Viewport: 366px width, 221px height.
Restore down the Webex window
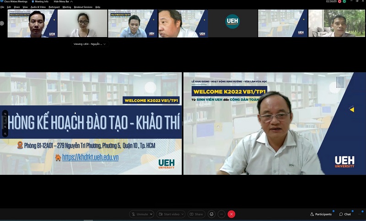[x=357, y=1]
